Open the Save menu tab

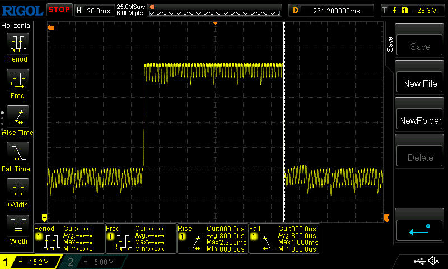[x=390, y=44]
